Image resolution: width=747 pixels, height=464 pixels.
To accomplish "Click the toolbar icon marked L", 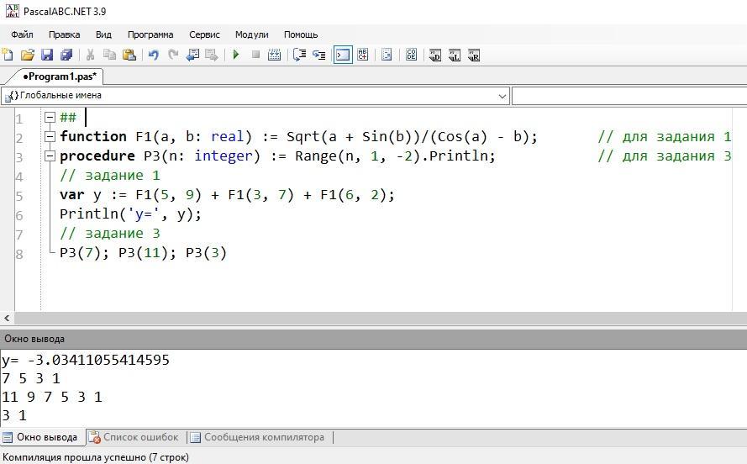I will click(x=455, y=55).
